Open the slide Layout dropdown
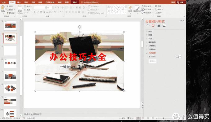The image size is (211, 122). pyautogui.click(x=28, y=6)
